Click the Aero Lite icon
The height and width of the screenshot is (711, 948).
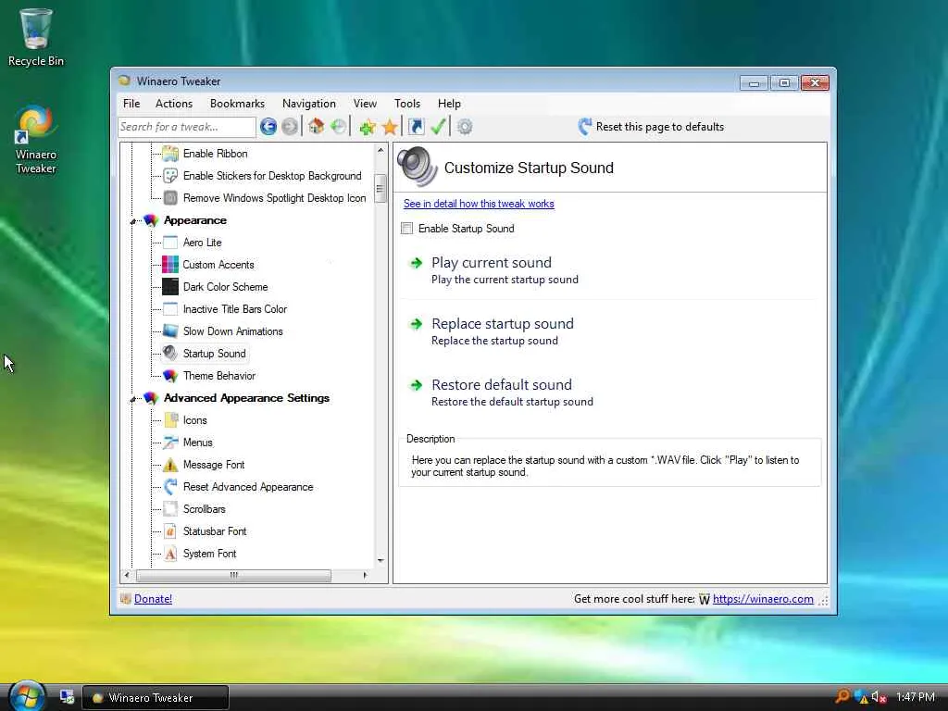click(170, 243)
